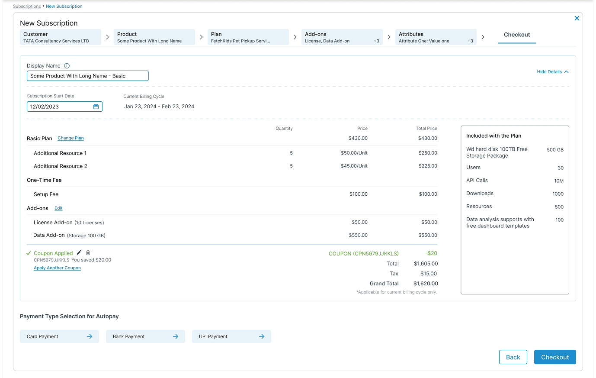This screenshot has height=378, width=596.
Task: Click the Additional Resource 1 row label
Action: pos(60,153)
